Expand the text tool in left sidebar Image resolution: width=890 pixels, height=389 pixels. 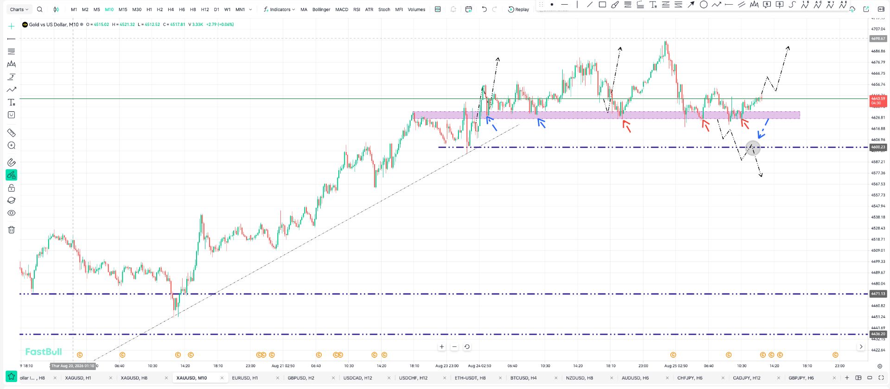pos(12,102)
